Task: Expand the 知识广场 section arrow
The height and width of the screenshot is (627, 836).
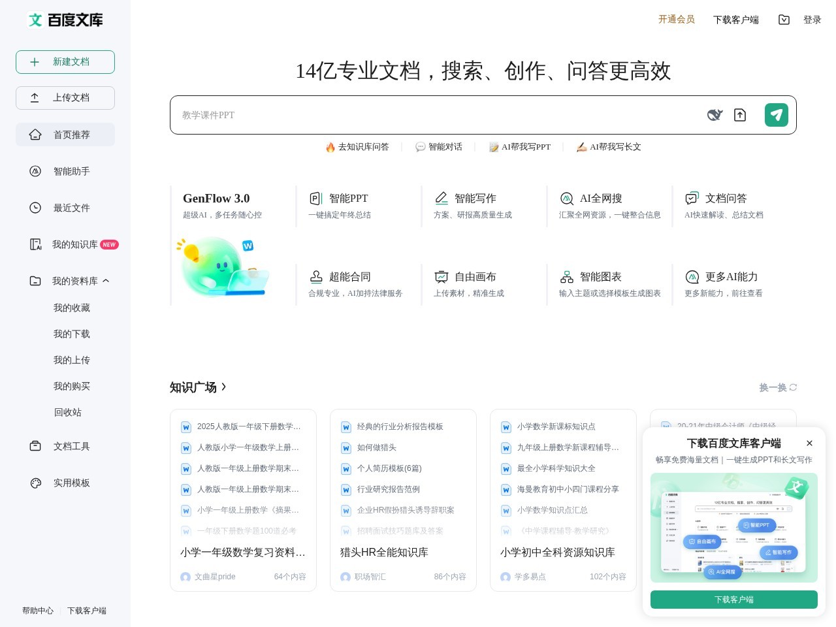Action: 223,387
